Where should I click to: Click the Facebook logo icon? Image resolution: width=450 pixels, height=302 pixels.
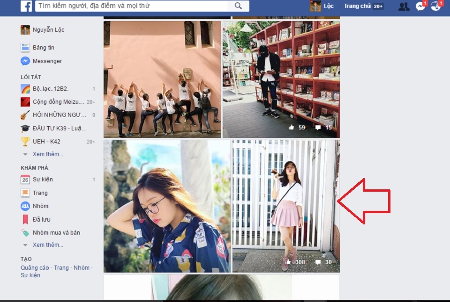click(x=26, y=6)
